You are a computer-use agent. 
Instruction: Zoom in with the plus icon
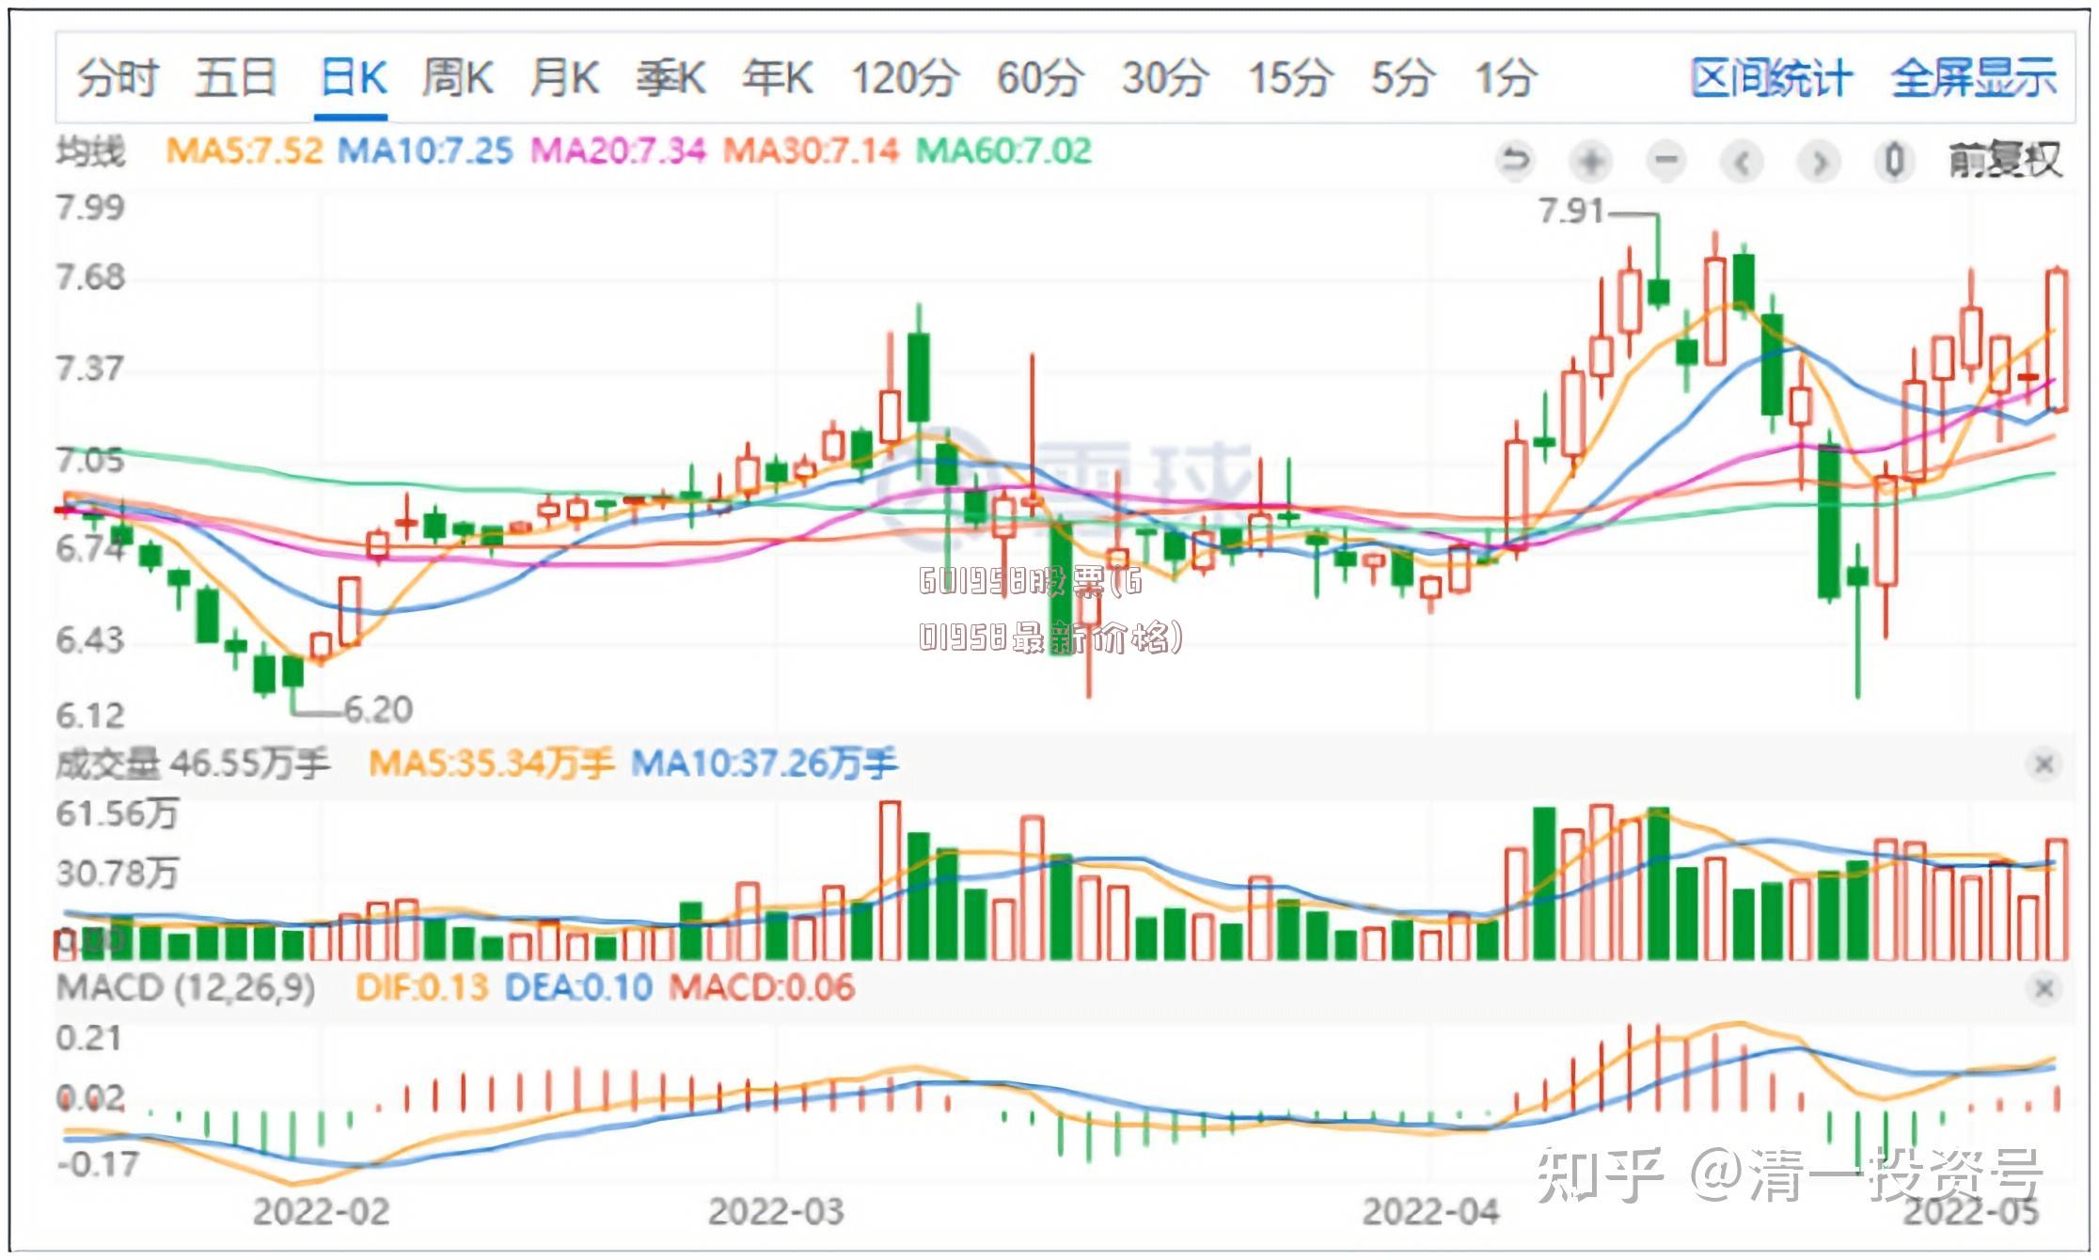[1591, 161]
